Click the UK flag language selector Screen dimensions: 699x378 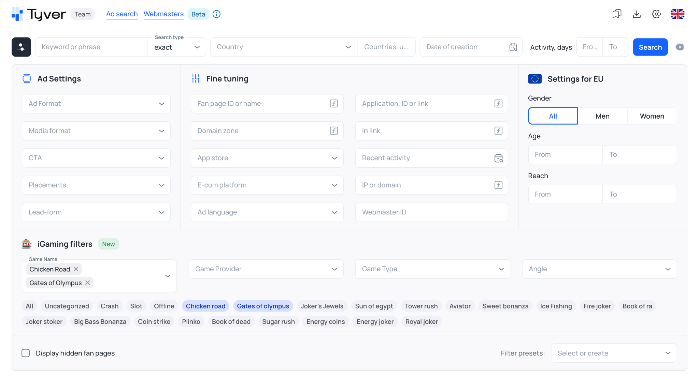(677, 14)
